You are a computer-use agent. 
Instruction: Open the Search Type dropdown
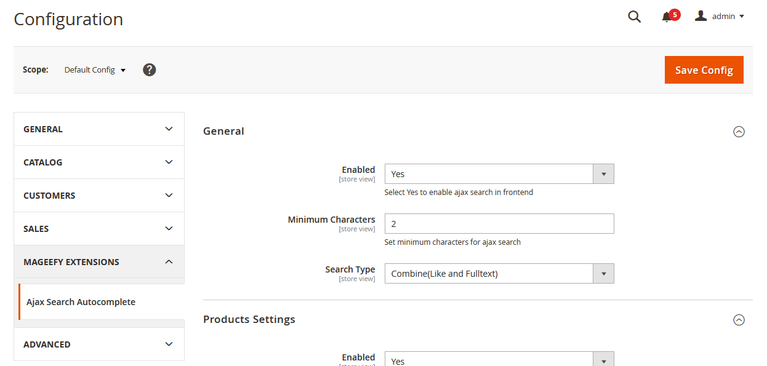point(499,274)
